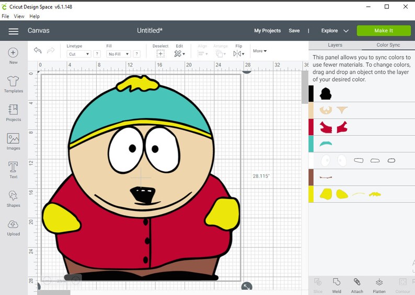Open the View menu
This screenshot has height=295, width=415.
pyautogui.click(x=19, y=16)
